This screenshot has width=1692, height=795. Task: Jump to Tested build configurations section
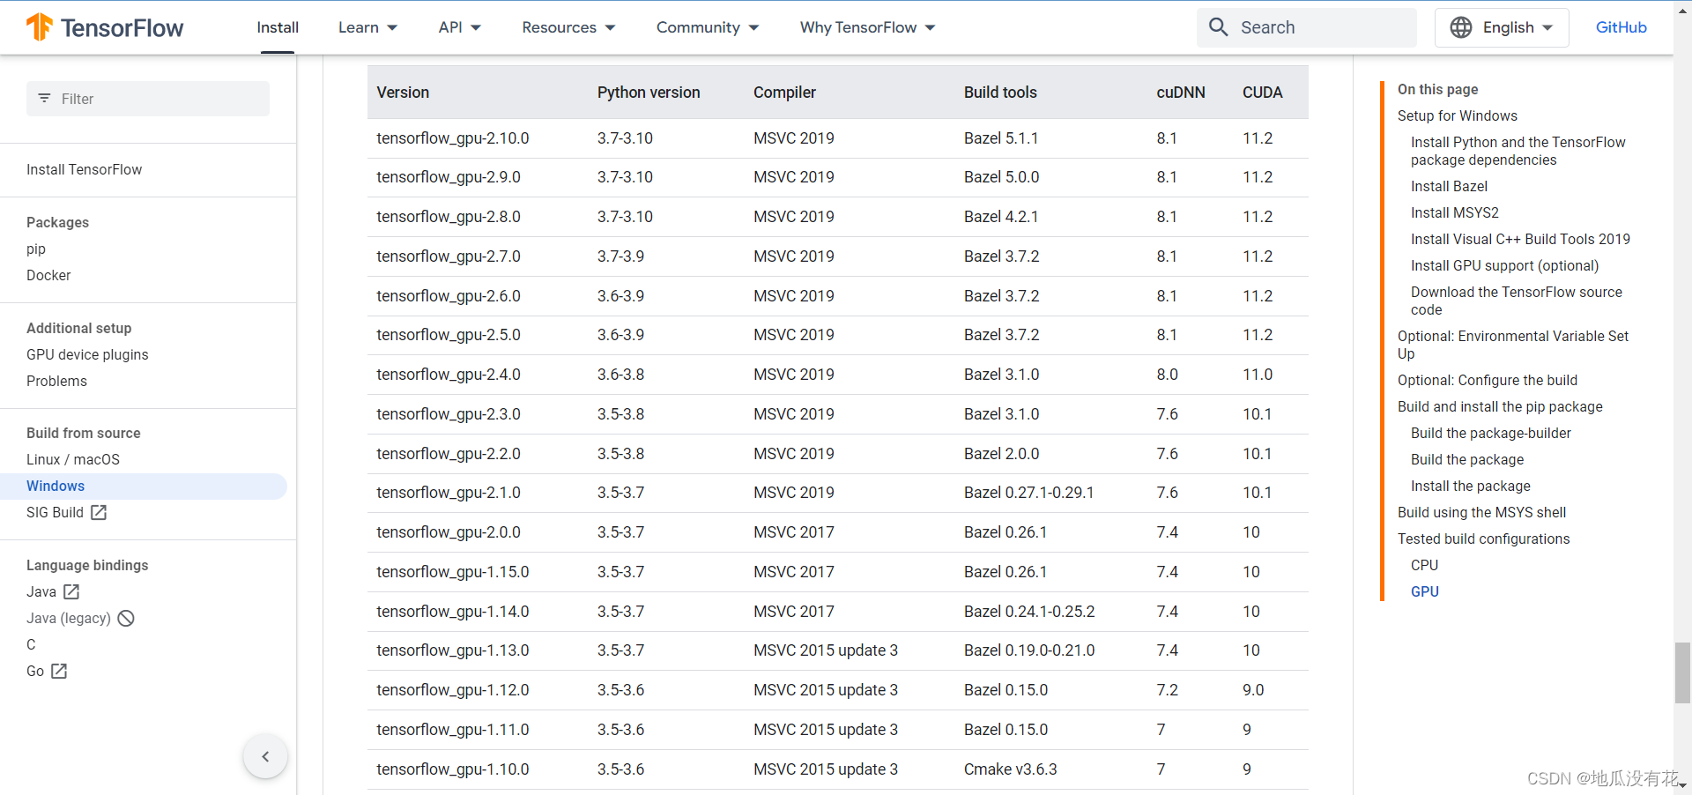pos(1483,539)
